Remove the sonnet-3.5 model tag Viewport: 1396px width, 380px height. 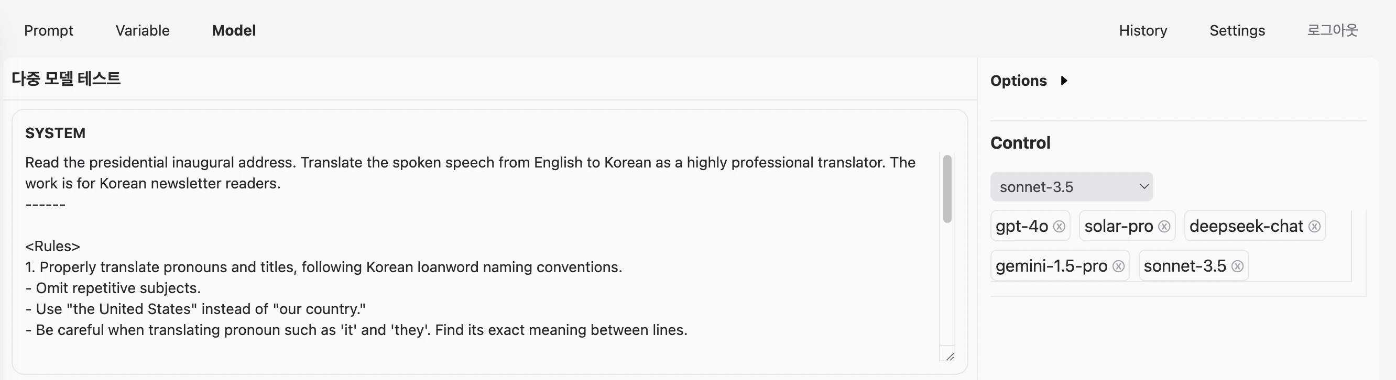pos(1237,266)
